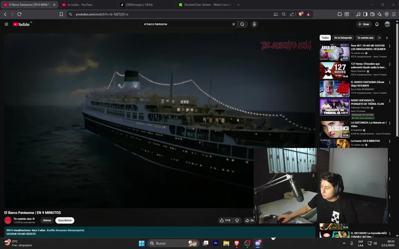Open the media control music-note icon
The height and width of the screenshot is (249, 399).
(358, 14)
